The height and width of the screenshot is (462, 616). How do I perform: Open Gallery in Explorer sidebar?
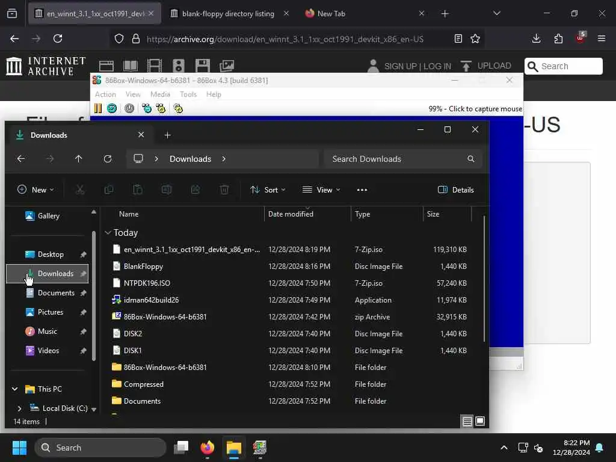pyautogui.click(x=48, y=216)
